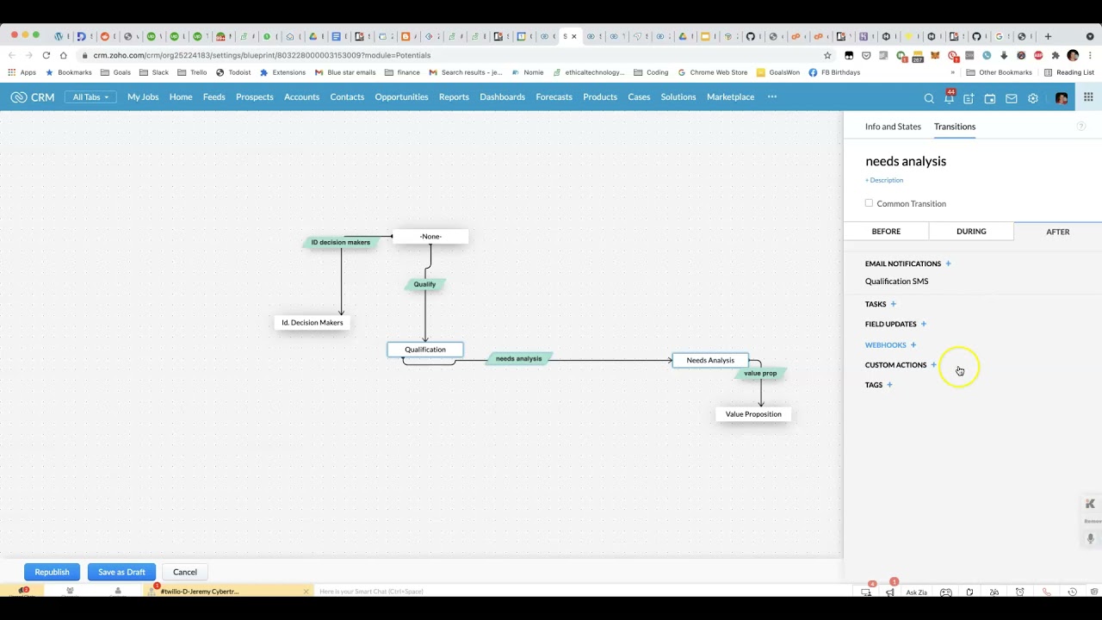This screenshot has height=620, width=1102.
Task: Switch to DURING transition tab
Action: (971, 232)
